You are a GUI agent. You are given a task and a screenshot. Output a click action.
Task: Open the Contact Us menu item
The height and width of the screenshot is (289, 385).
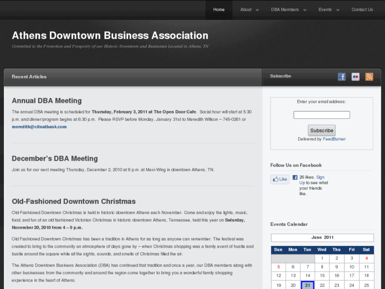(362, 10)
